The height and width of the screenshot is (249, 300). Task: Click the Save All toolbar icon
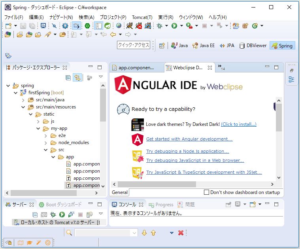pos(32,26)
